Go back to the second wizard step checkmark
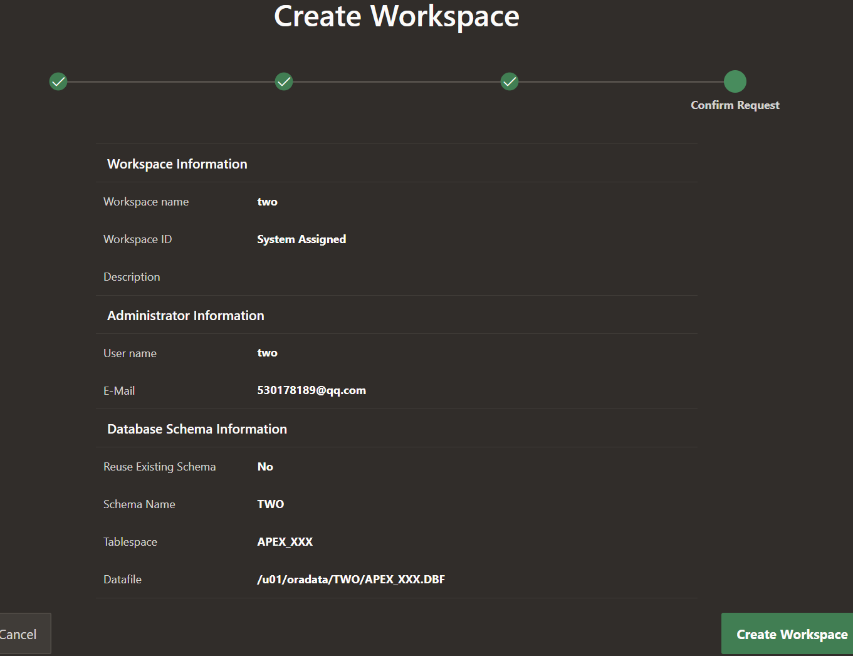Image resolution: width=853 pixels, height=656 pixels. click(284, 81)
